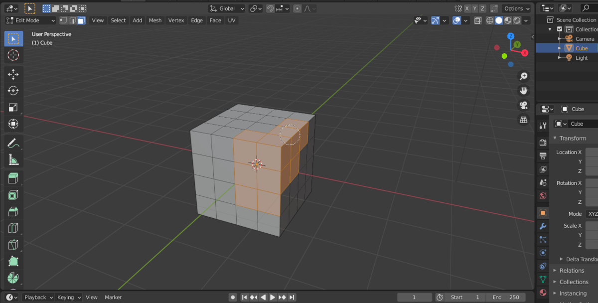
Task: Open the UV menu
Action: [x=232, y=20]
